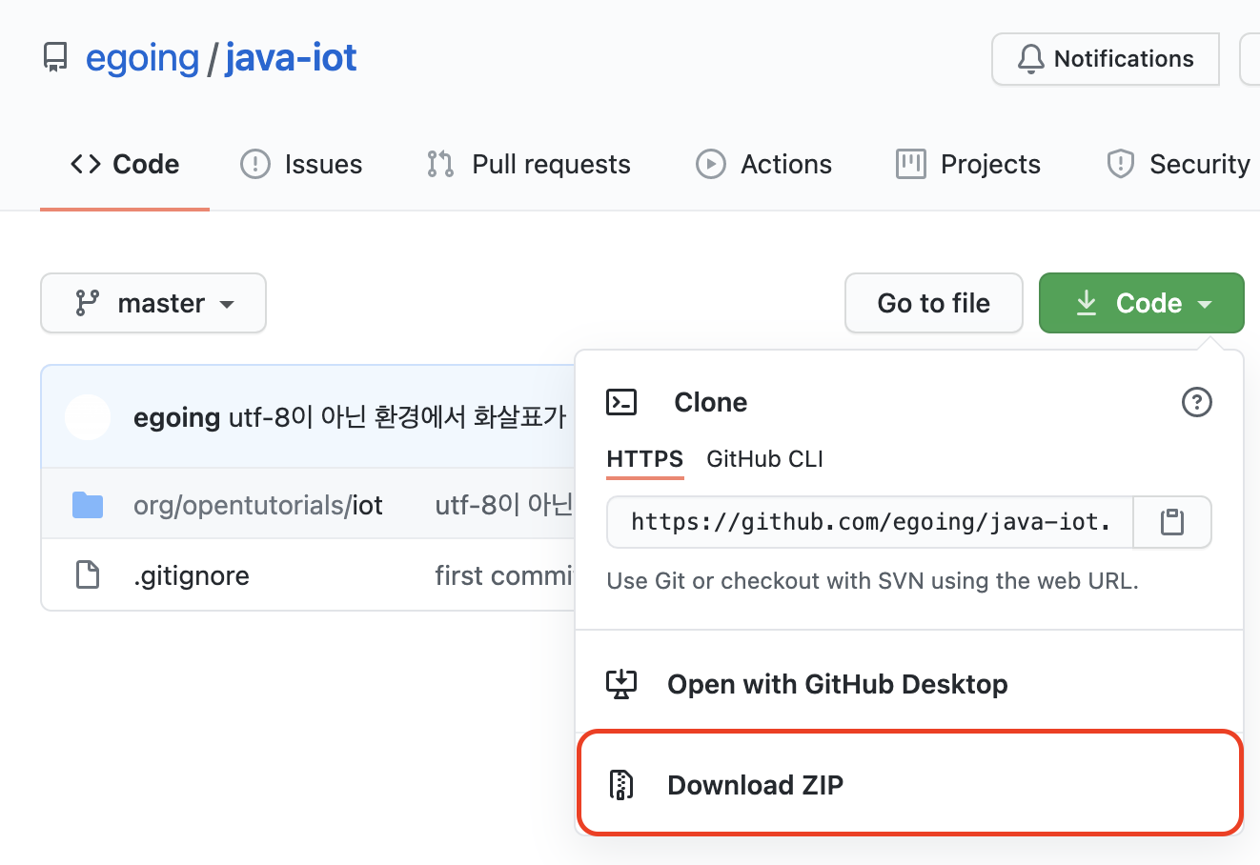The image size is (1260, 865).
Task: Open the Pull requests tab
Action: (529, 164)
